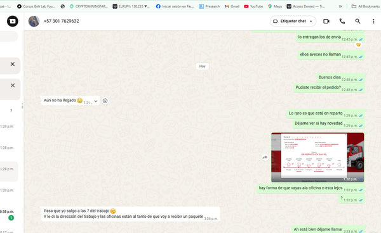Select message 'Buenos dias'
Image resolution: width=381 pixels, height=233 pixels.
(340, 78)
